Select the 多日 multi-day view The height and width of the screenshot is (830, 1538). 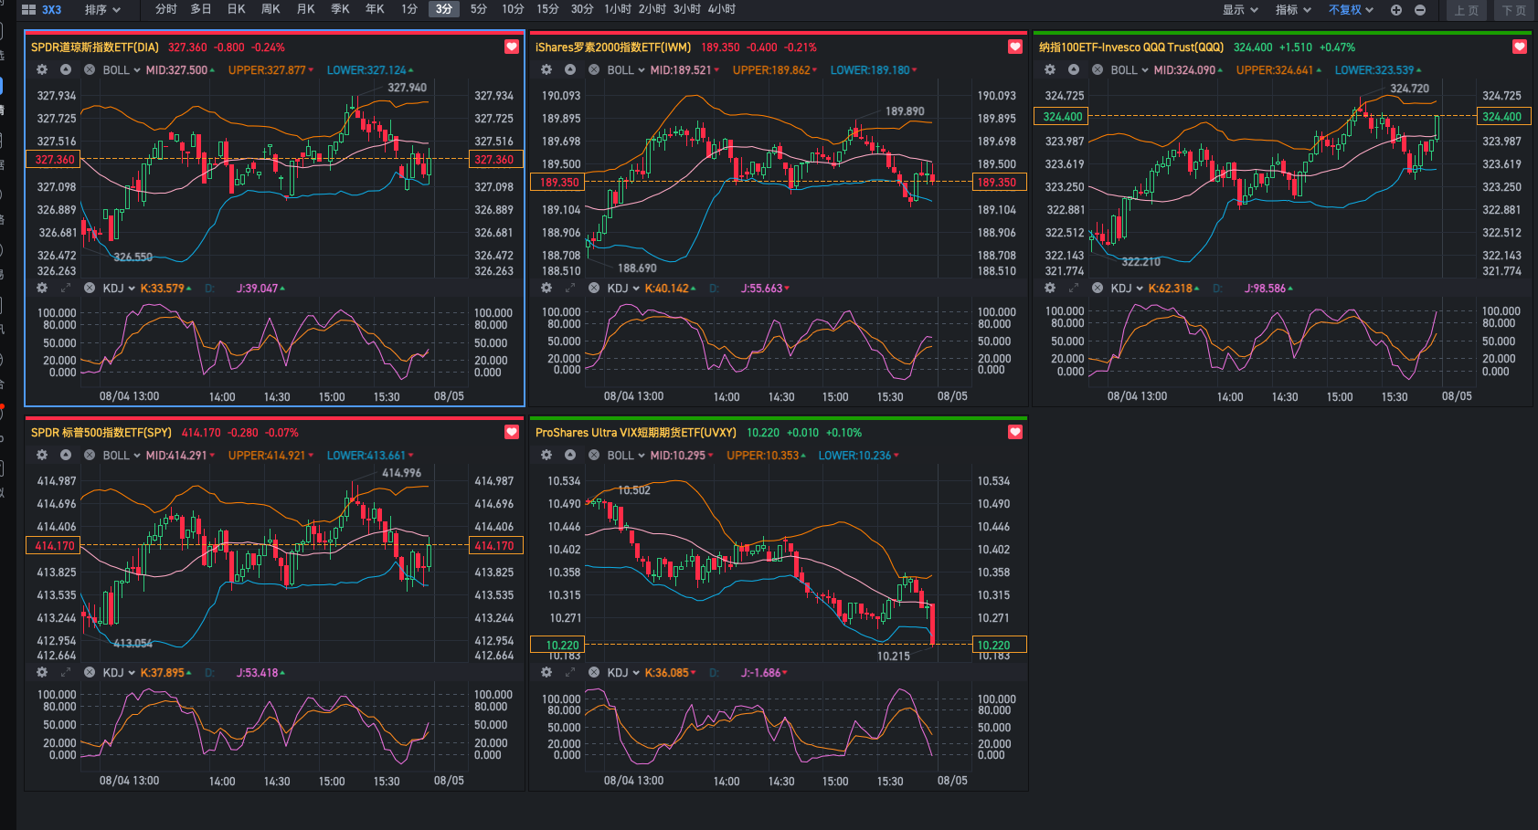pos(201,9)
